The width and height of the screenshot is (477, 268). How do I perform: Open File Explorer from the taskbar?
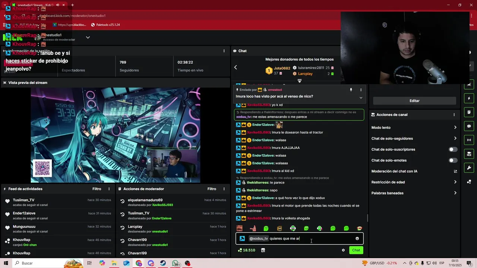(114, 263)
